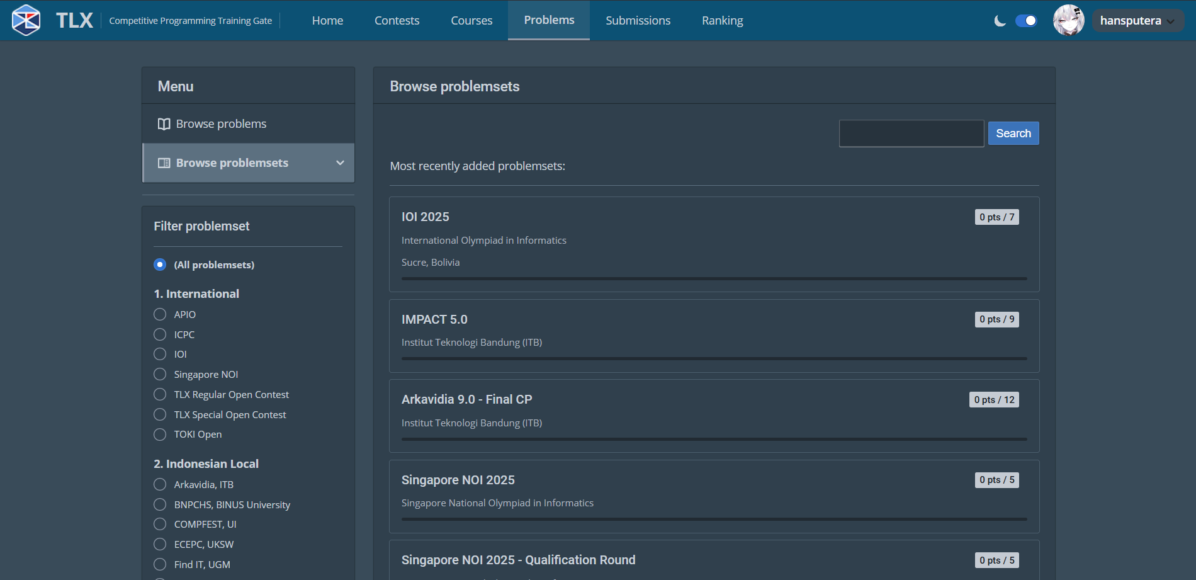Open the hansputera avatar picture
This screenshot has height=580, width=1196.
coord(1068,20)
